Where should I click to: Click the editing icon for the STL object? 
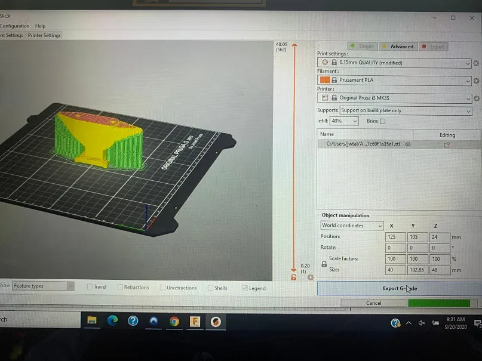[447, 145]
